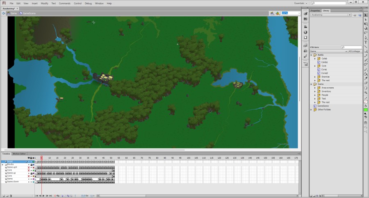Click the Play button in timeline
This screenshot has width=369, height=198.
pyautogui.click(x=43, y=196)
